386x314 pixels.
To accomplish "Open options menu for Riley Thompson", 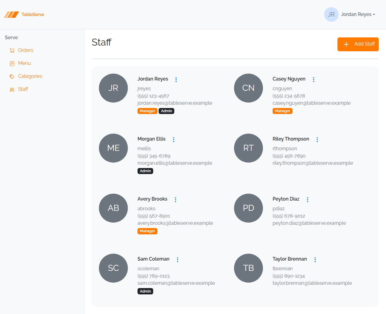I will (317, 140).
